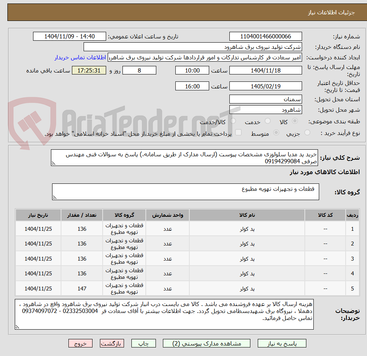Click the شماره نیاز field 1104001466000066
This screenshot has height=356, width=367.
pyautogui.click(x=266, y=36)
